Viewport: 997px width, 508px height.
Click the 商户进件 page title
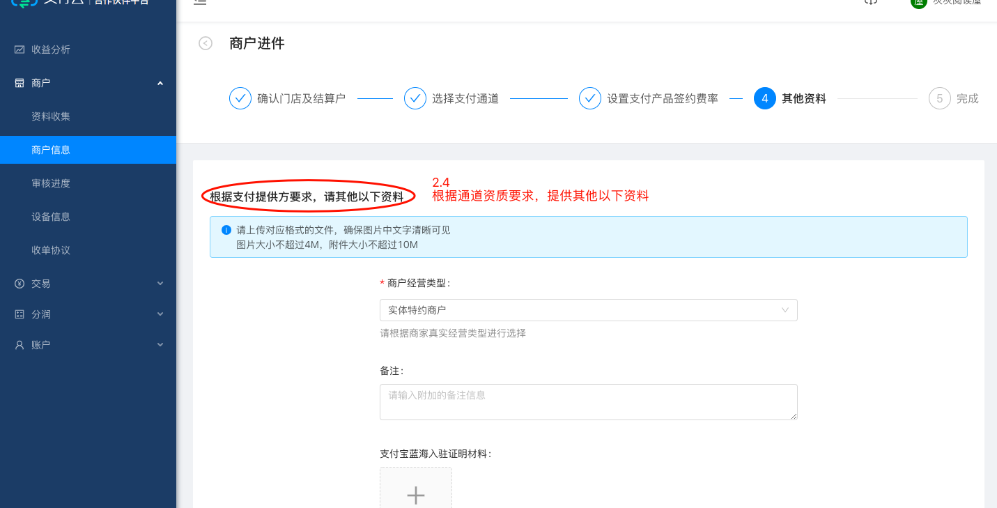pyautogui.click(x=257, y=43)
